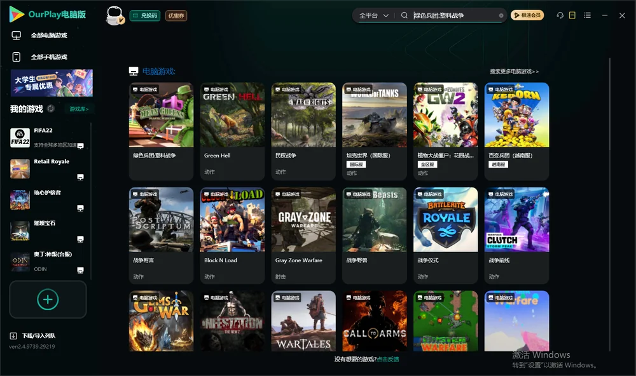Open the 绿色兵团:塑料战争 game card
Viewport: 636px width, 376px height.
pyautogui.click(x=161, y=131)
